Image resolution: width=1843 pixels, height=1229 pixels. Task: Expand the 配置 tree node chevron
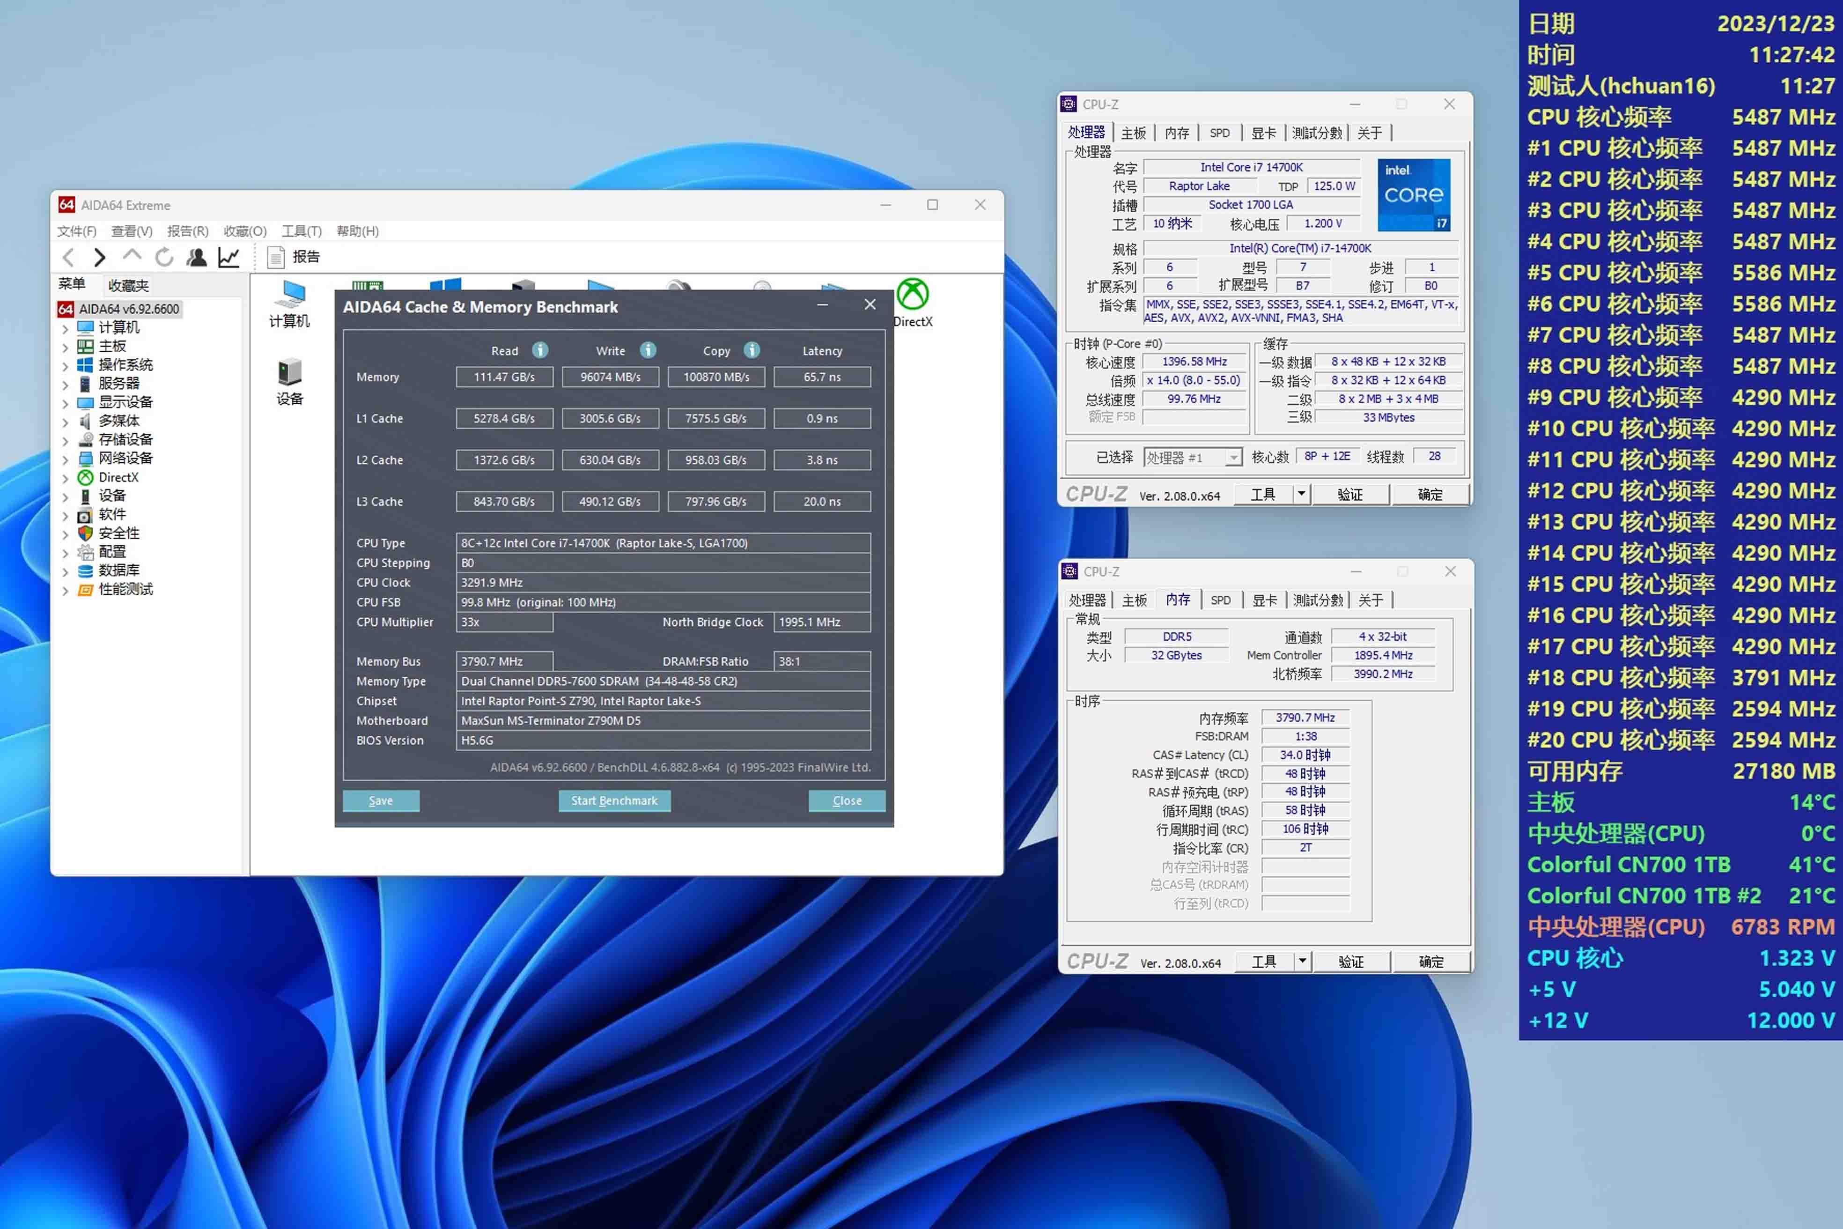pos(66,553)
